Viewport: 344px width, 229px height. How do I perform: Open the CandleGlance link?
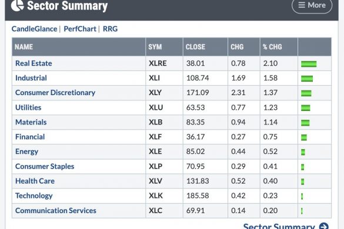tap(34, 29)
